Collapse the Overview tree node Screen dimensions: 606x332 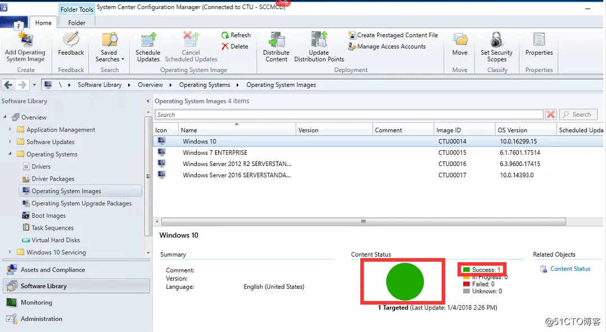(x=5, y=117)
